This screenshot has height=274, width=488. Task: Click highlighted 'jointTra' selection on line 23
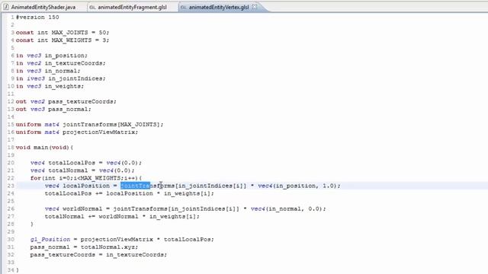[136, 186]
